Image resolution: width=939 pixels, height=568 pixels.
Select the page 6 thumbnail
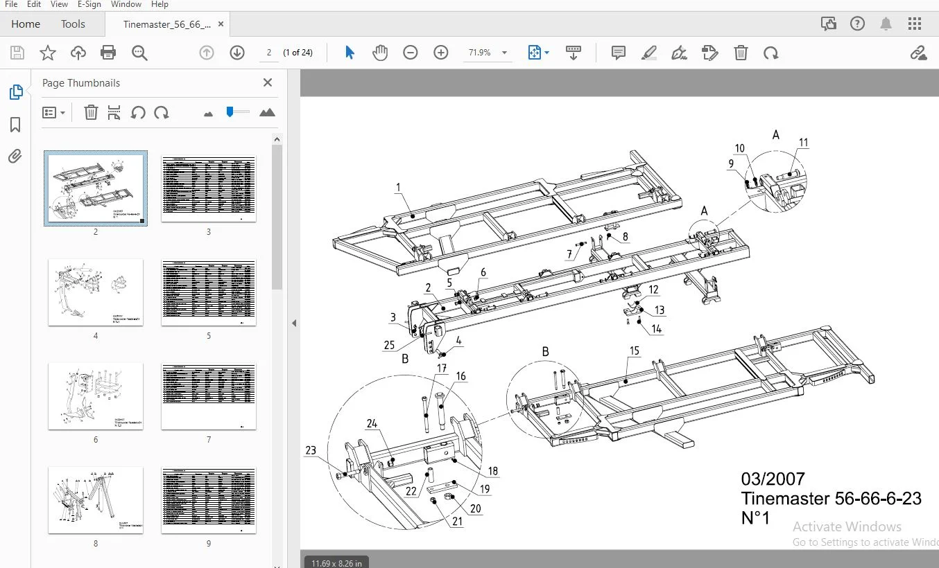coord(96,396)
